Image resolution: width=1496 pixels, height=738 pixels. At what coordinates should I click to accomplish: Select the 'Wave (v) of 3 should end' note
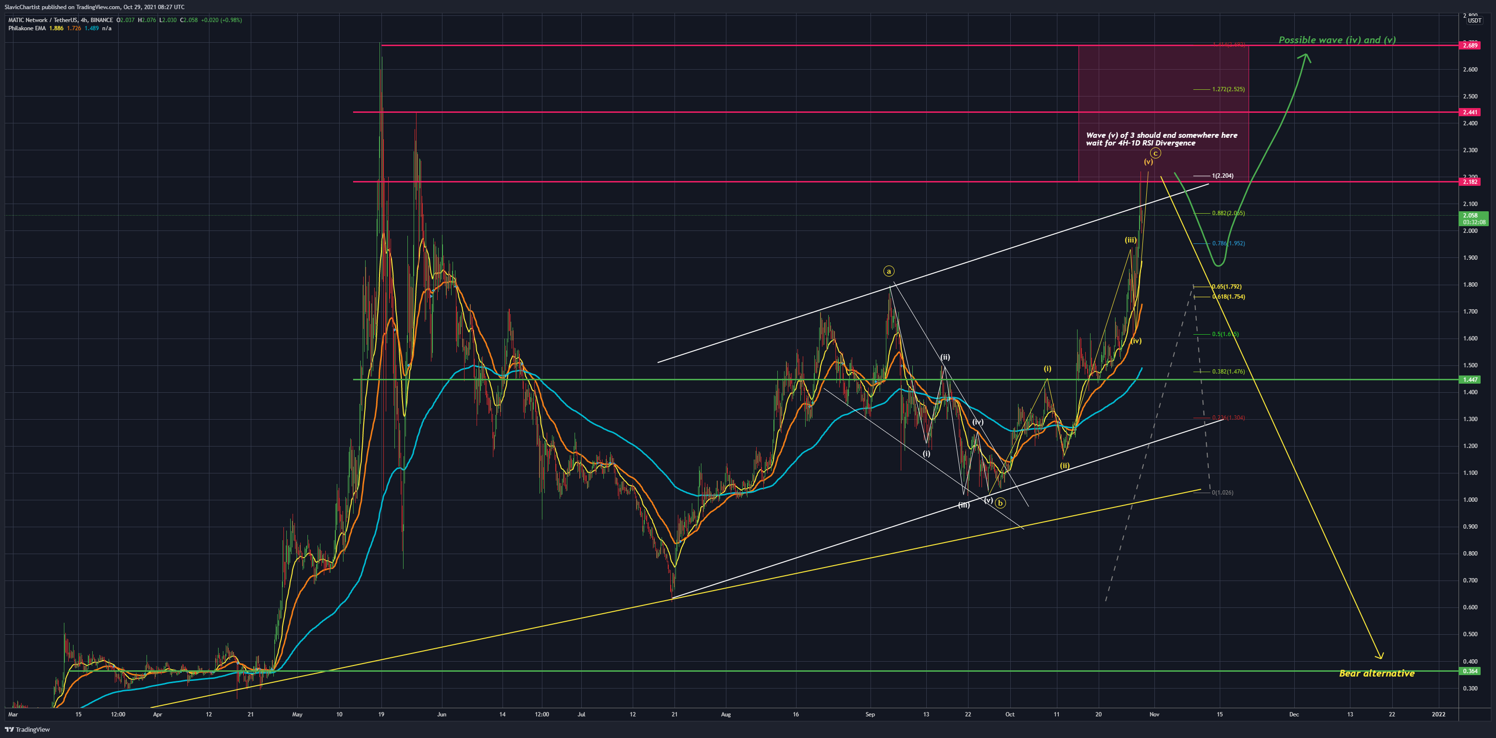tap(1162, 139)
